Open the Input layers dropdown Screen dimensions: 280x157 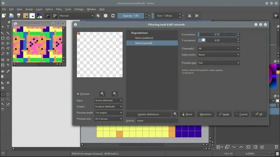click(x=108, y=101)
